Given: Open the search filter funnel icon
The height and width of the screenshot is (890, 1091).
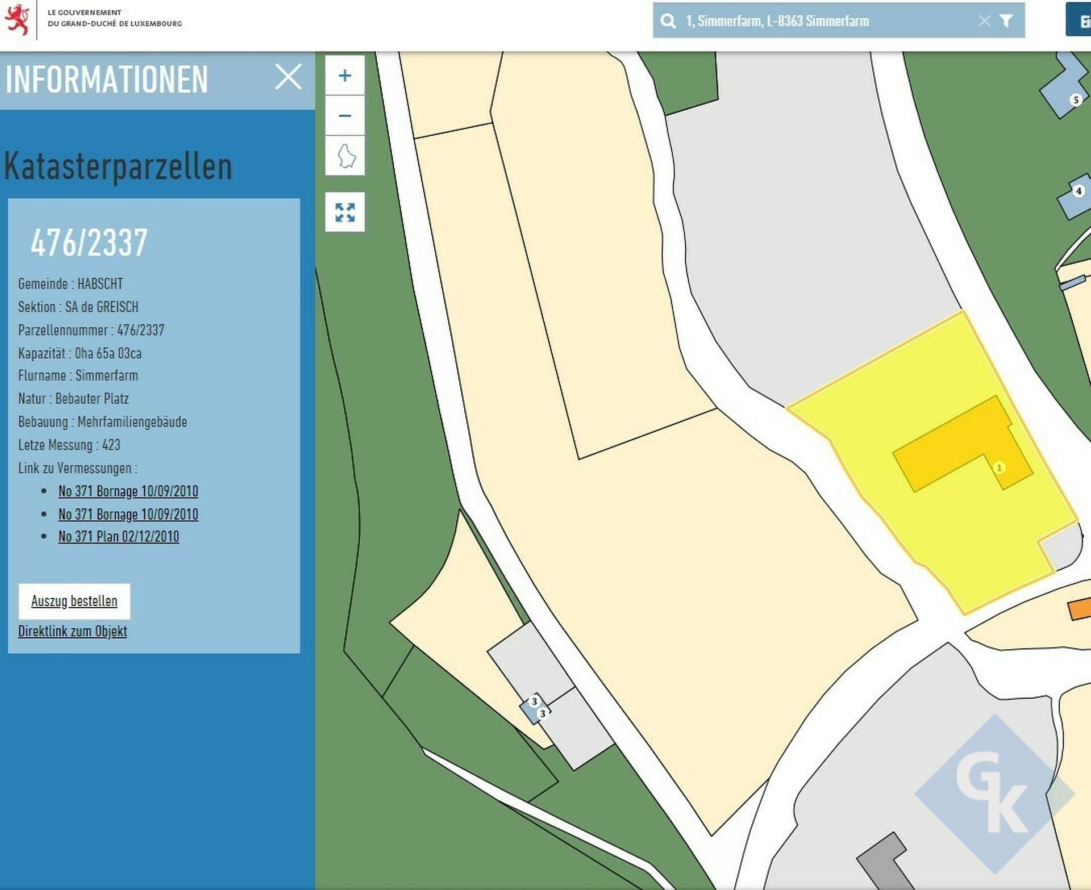Looking at the screenshot, I should [1006, 21].
